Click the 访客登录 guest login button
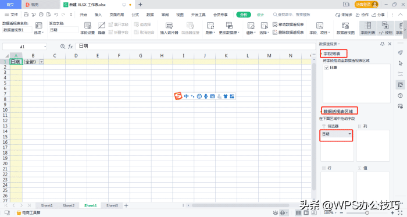 366,4
